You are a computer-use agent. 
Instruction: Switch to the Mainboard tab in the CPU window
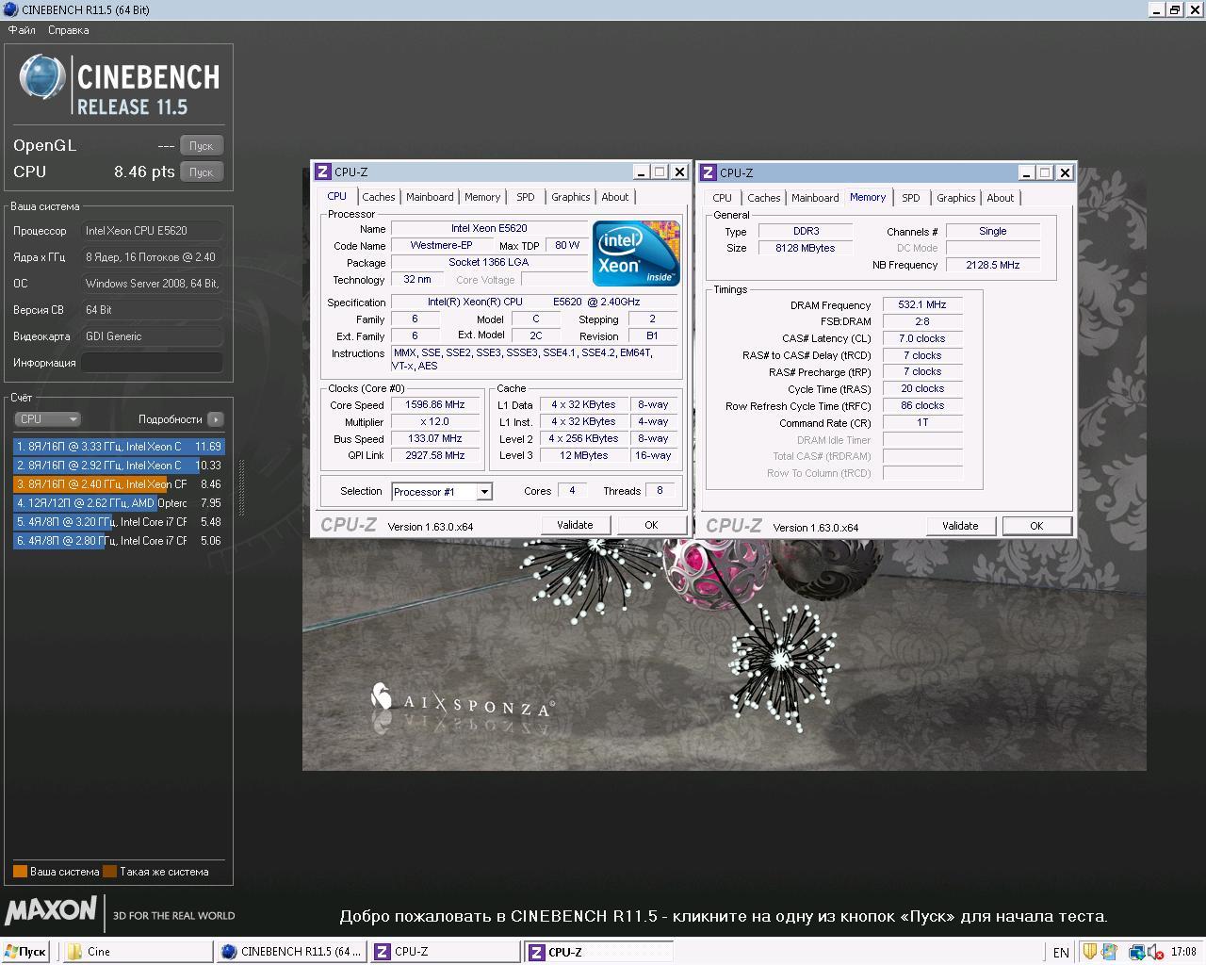pos(430,197)
